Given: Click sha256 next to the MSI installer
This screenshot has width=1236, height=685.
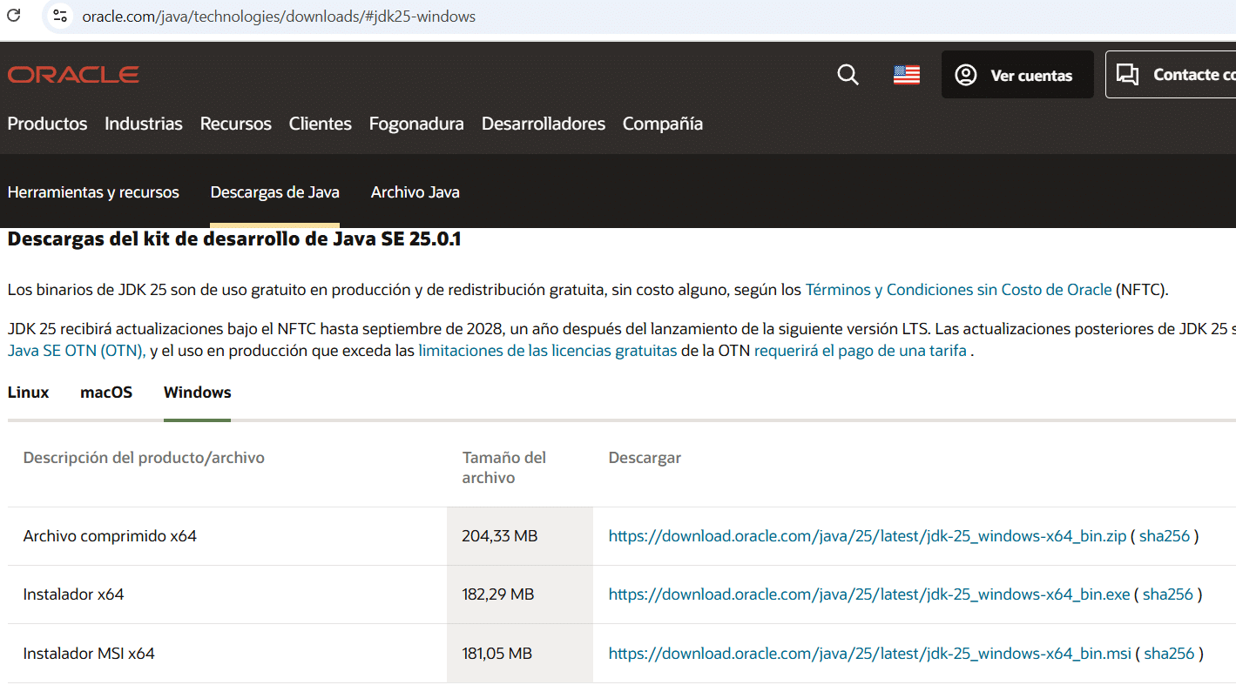Looking at the screenshot, I should (x=1168, y=653).
